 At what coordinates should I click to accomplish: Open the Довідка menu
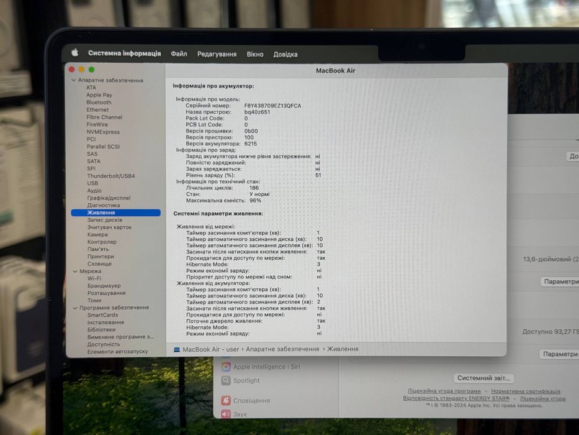[285, 55]
